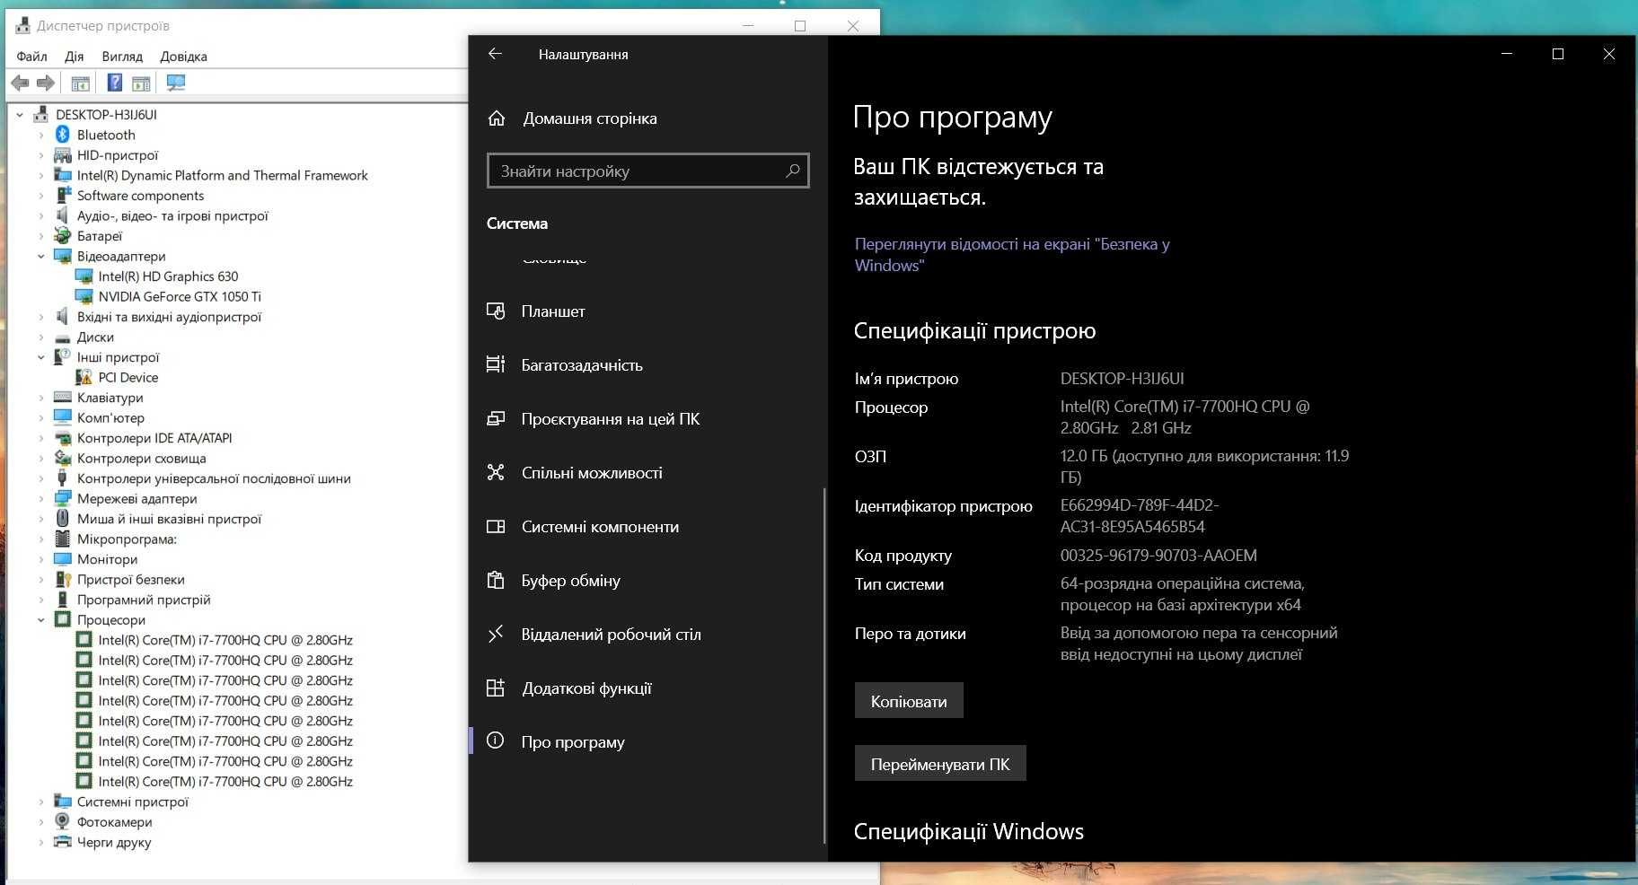1638x885 pixels.
Task: Select Intel(R) HD Graphics 630 in device tree
Action: point(168,276)
